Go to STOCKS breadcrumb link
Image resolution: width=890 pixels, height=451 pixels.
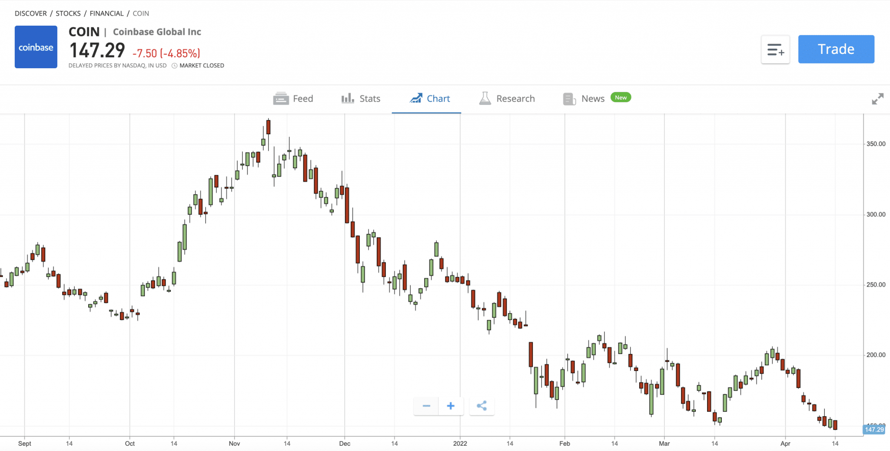(x=68, y=13)
